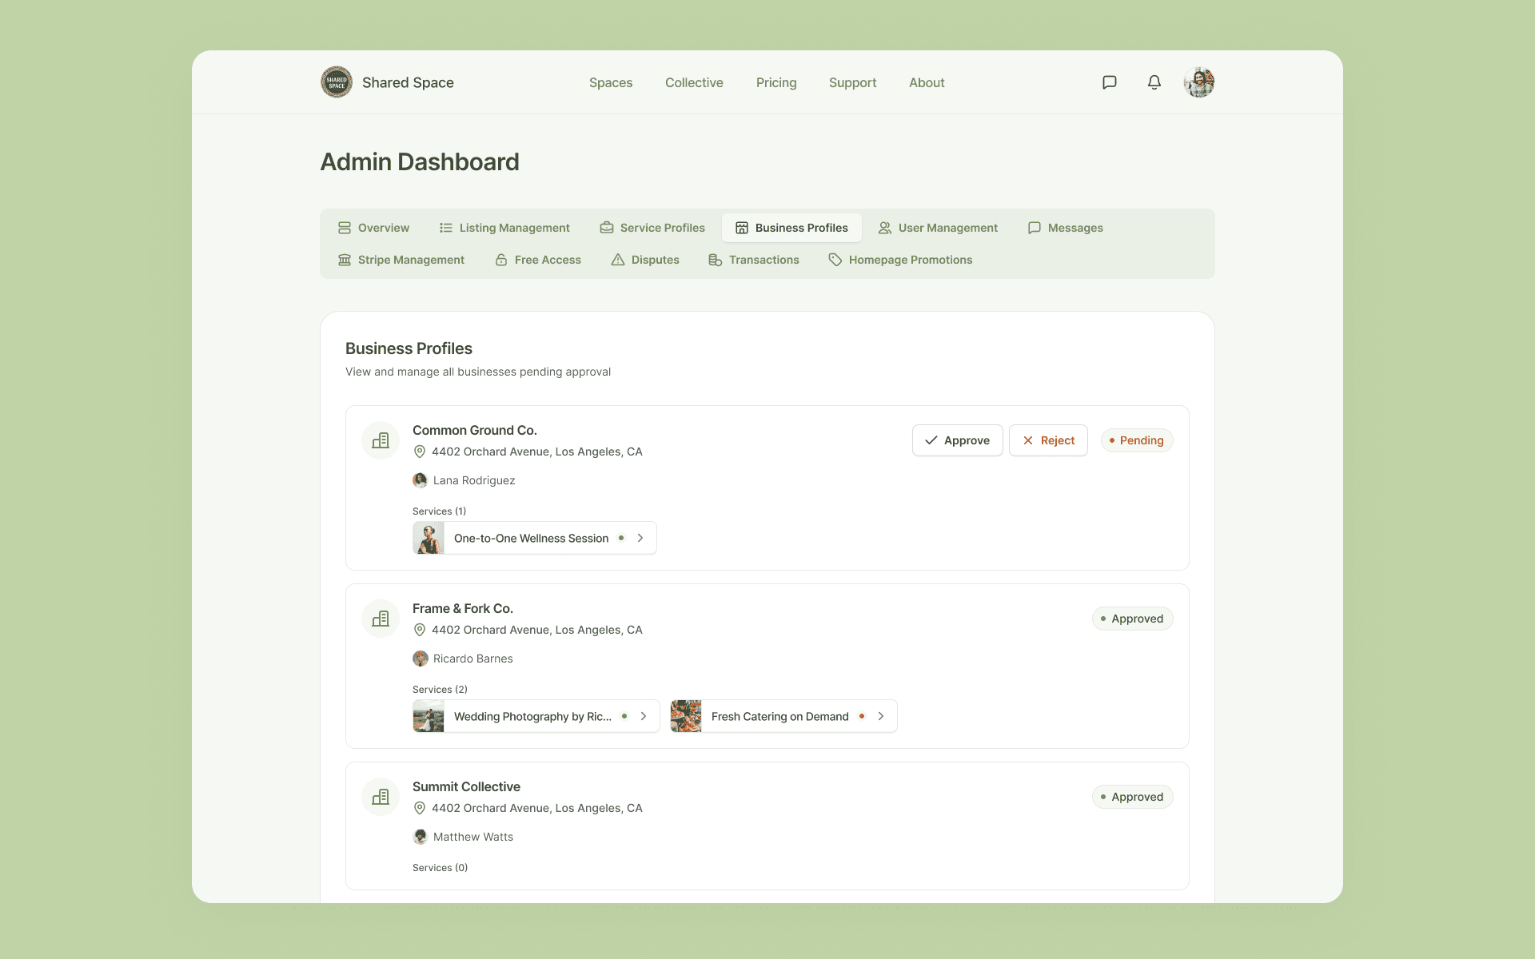The image size is (1535, 959).
Task: Open the Pricing navigation link
Action: coord(775,82)
